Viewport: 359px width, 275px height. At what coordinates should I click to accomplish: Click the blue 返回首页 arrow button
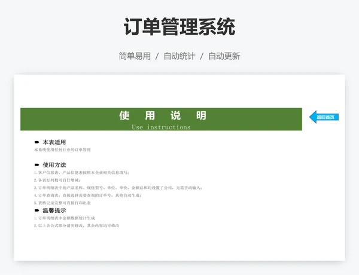[x=324, y=117]
